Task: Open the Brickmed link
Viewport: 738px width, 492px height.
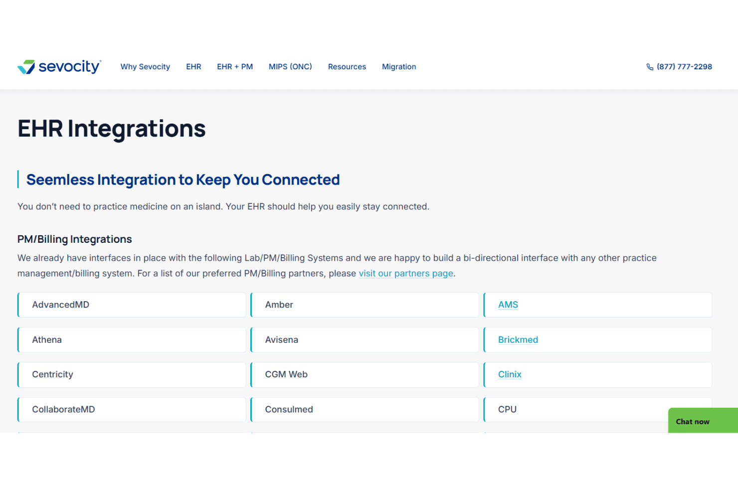Action: click(x=518, y=339)
